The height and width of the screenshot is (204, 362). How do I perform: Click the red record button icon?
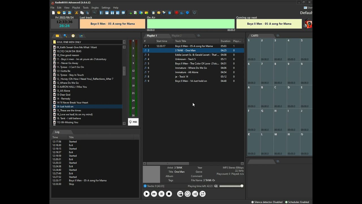click(x=176, y=13)
